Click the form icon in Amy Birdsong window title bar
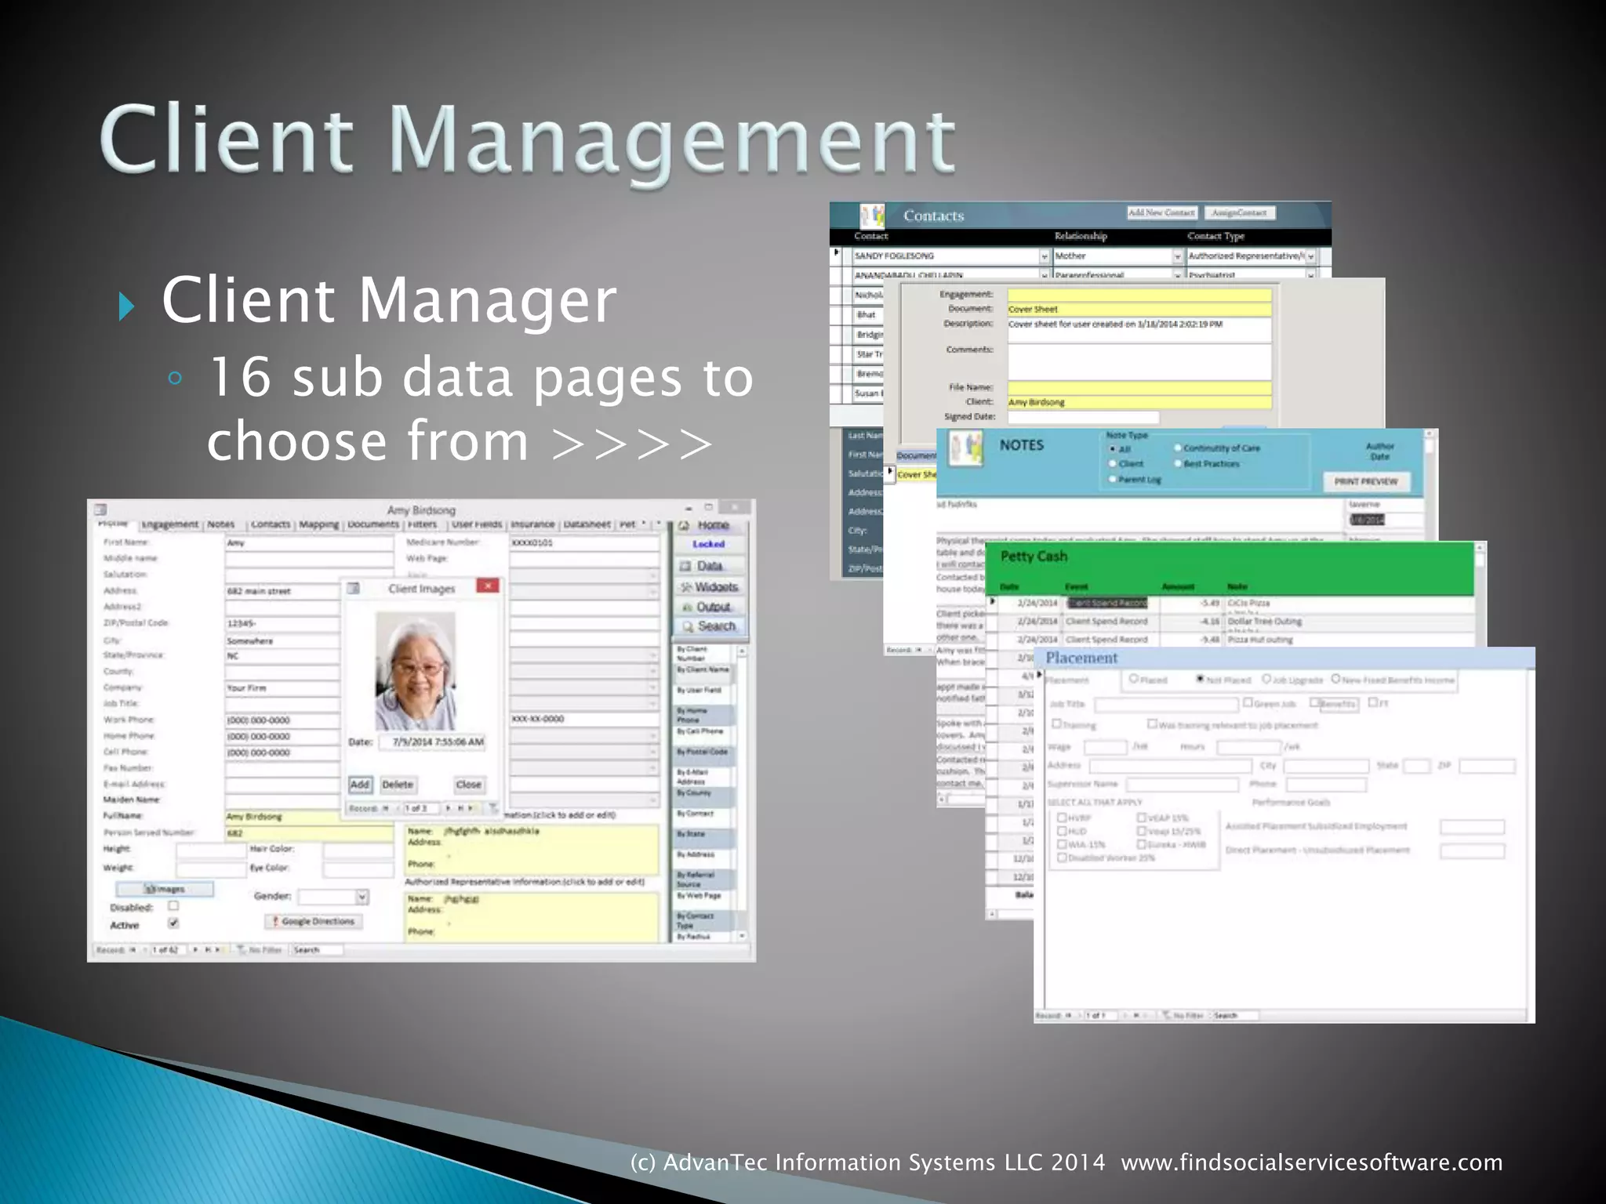The width and height of the screenshot is (1606, 1204). click(101, 510)
